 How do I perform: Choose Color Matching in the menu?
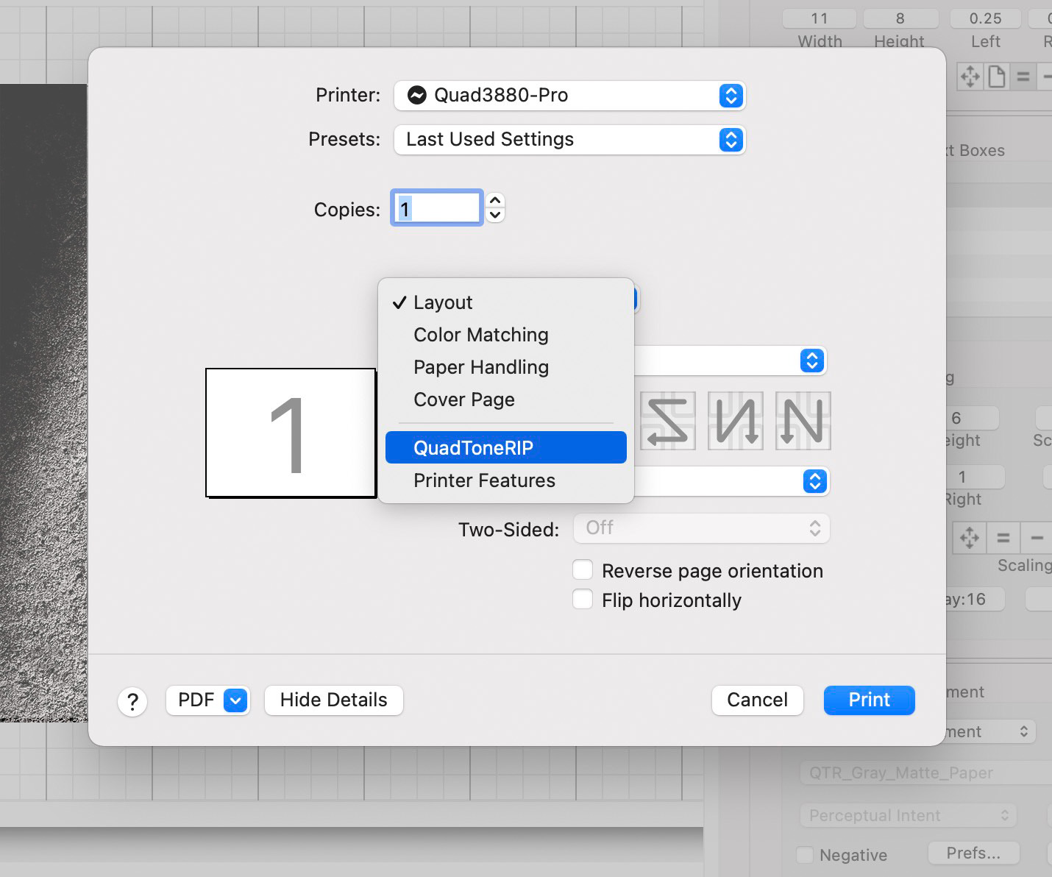tap(481, 335)
